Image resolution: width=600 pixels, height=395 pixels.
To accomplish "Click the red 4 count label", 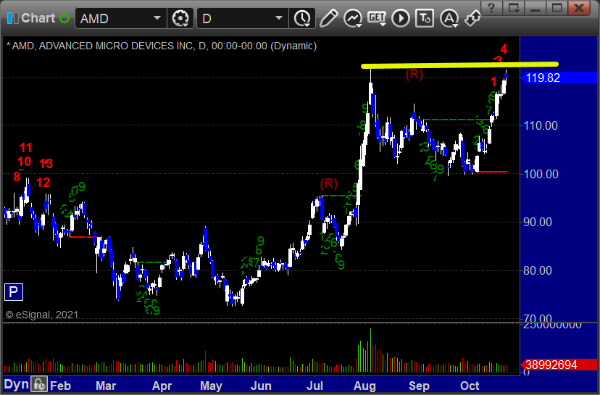I will (504, 49).
